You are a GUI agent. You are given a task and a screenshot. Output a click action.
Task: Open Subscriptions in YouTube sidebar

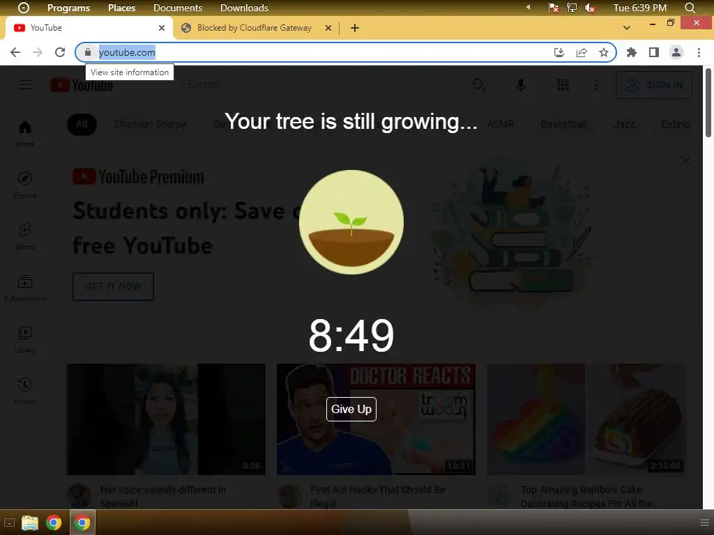pos(25,288)
